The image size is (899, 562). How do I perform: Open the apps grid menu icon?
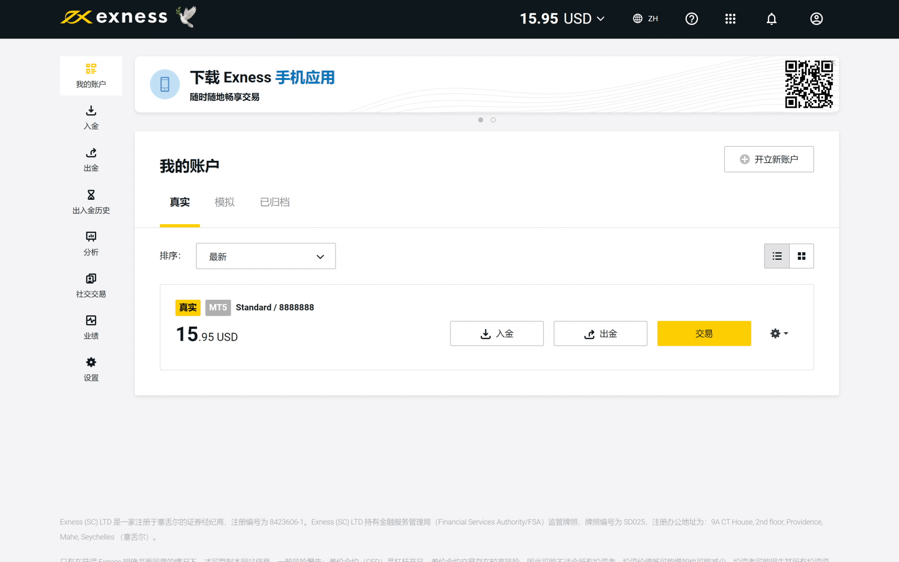[730, 19]
